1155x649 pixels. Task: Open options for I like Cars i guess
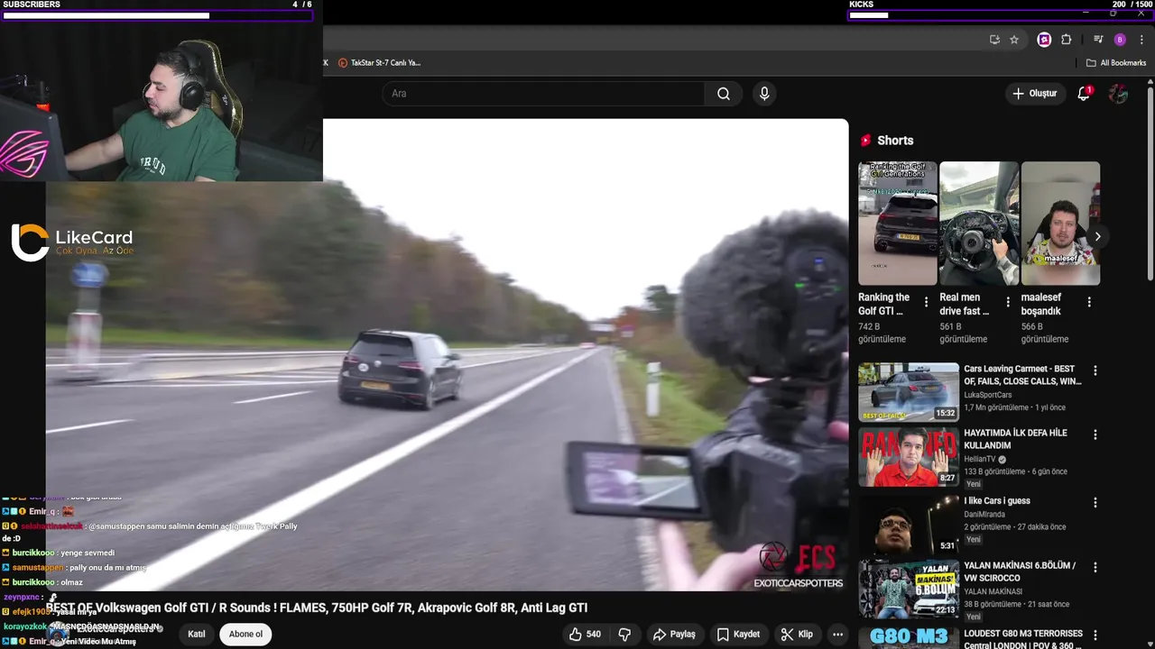[x=1095, y=503]
